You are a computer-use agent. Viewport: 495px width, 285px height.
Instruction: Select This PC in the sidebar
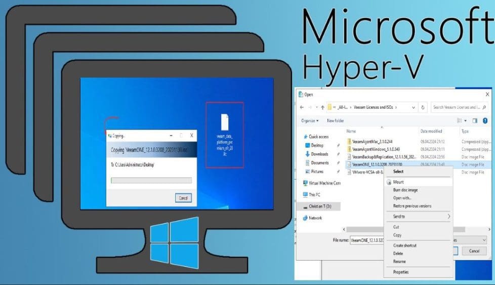[311, 195]
